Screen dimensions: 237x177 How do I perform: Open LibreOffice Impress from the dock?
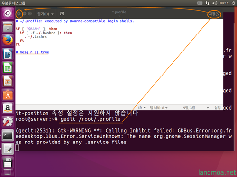pyautogui.click(x=8, y=81)
